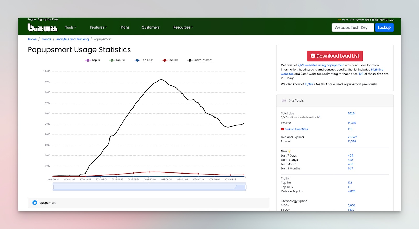Click the New crown icon
This screenshot has width=419, height=229.
point(289,151)
